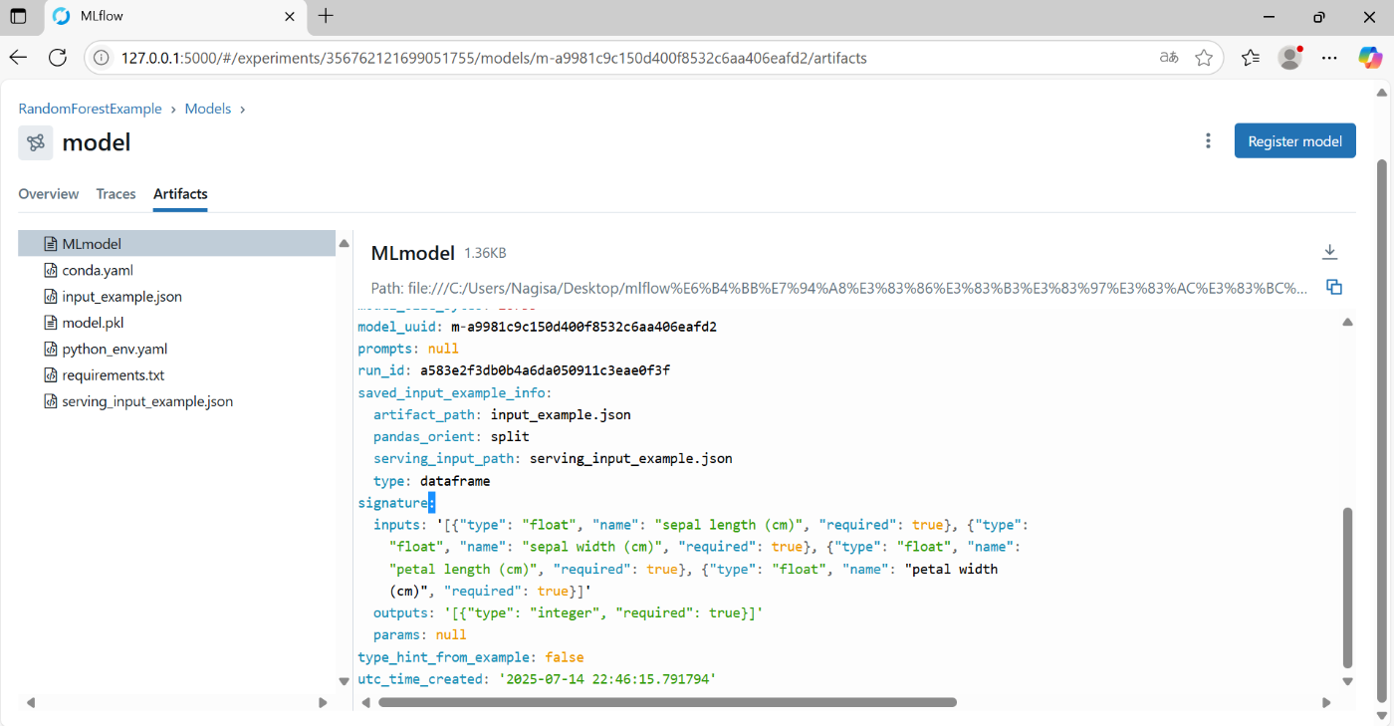The height and width of the screenshot is (726, 1394).
Task: Click the 'signature' key in code
Action: tap(392, 503)
